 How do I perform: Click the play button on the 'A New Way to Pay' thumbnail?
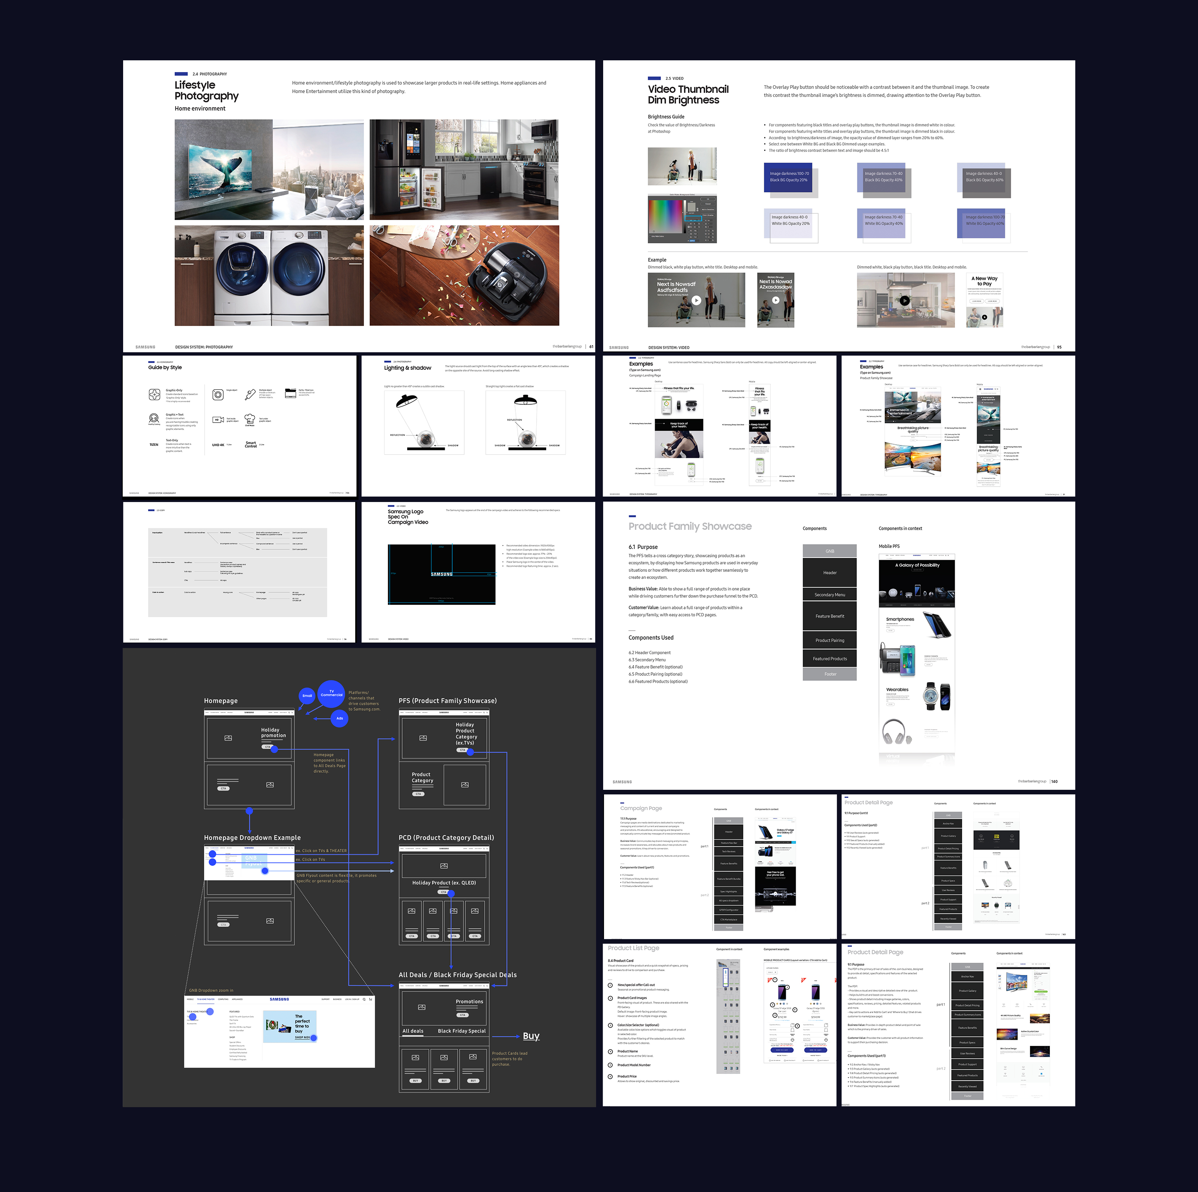[x=985, y=317]
